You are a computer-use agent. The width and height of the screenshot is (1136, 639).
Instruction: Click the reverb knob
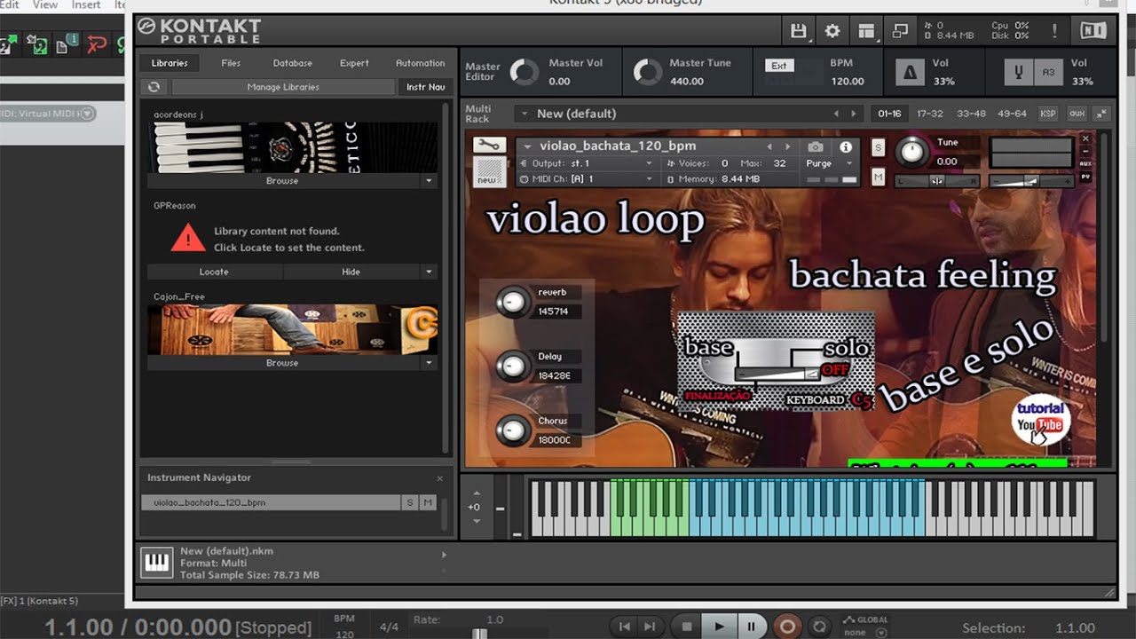511,303
